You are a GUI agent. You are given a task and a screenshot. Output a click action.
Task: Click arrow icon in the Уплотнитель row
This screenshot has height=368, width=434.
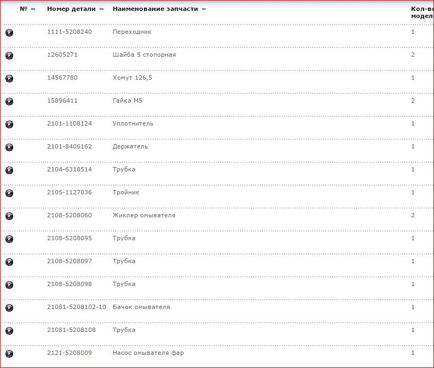point(9,124)
